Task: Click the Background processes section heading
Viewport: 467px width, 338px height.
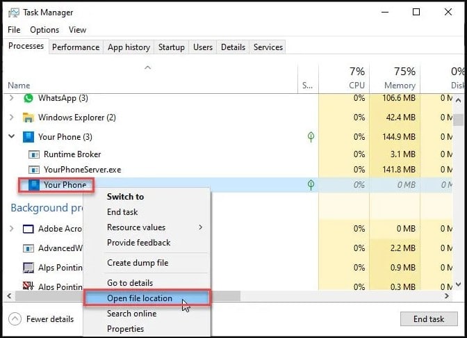Action: click(x=46, y=208)
